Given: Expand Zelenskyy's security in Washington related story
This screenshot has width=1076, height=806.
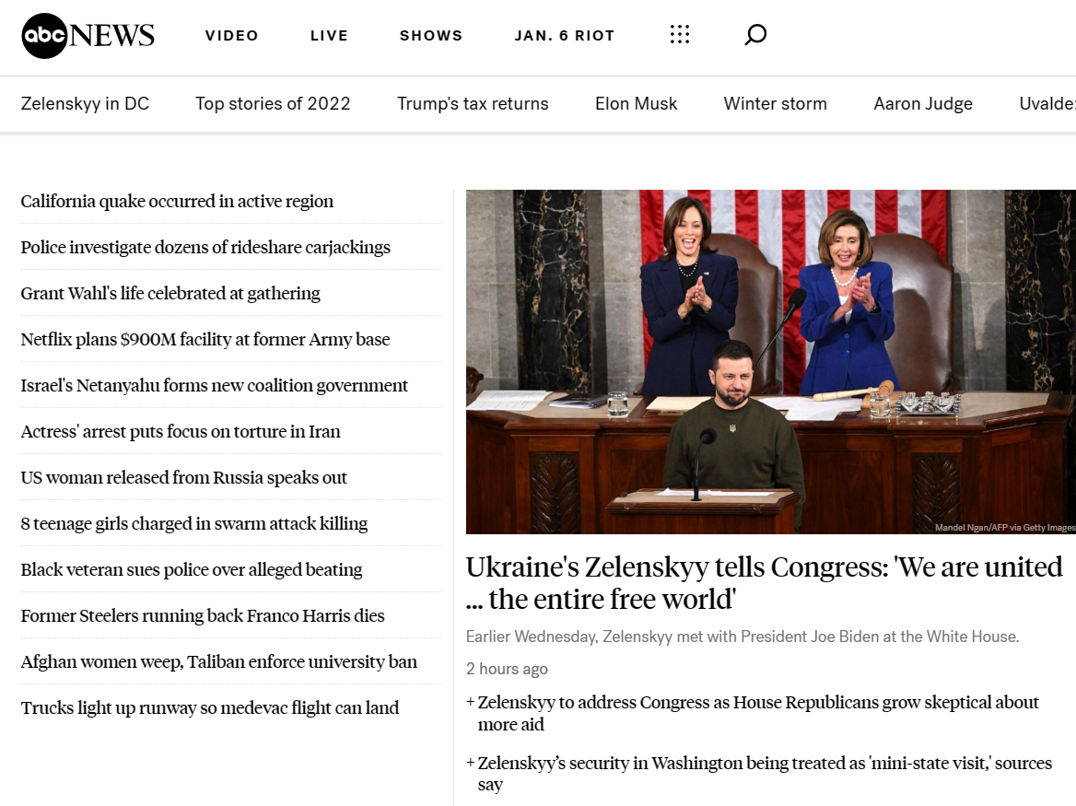Looking at the screenshot, I should pos(764,774).
